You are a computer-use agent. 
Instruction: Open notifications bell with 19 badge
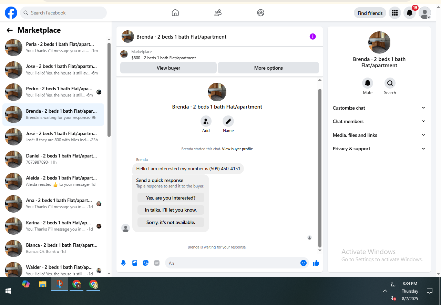pos(410,13)
